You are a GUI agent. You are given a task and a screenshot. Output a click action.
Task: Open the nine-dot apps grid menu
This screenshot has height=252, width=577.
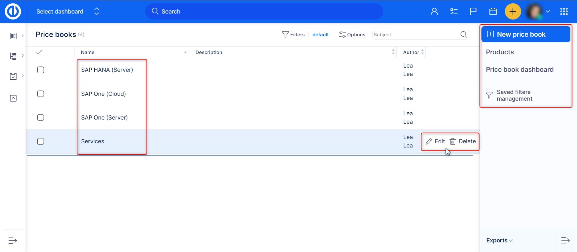point(564,11)
